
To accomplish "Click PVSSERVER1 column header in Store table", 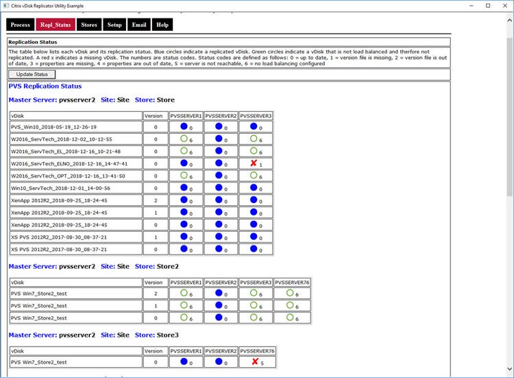I will pyautogui.click(x=186, y=116).
